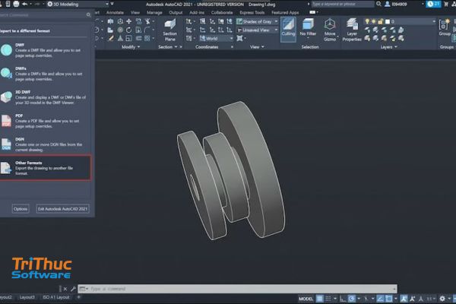Click MODEL status bar button
This screenshot has height=304, width=456.
[x=306, y=299]
